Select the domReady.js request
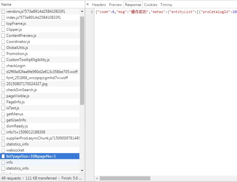This screenshot has height=182, width=237. tap(40, 126)
